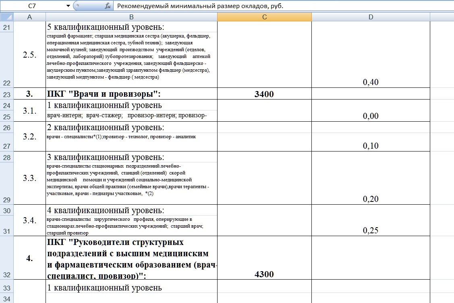Image resolution: width=454 pixels, height=303 pixels.
Task: Select row 28 header
Action: coord(7,157)
